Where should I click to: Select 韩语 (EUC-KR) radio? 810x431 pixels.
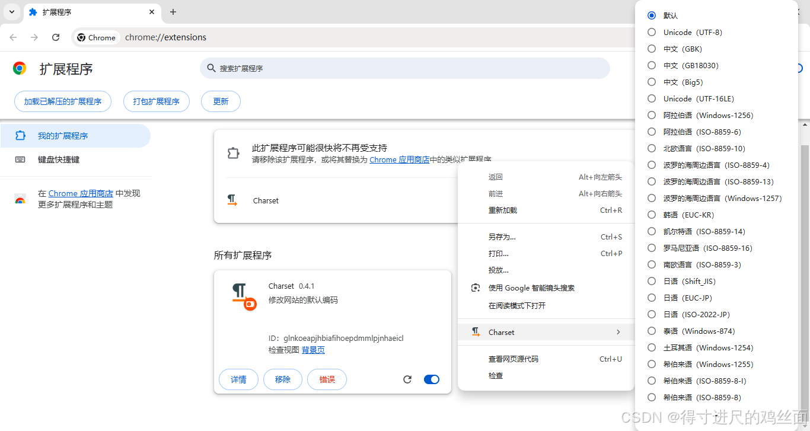point(652,215)
